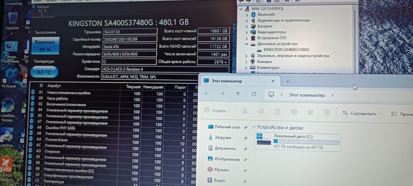
Task: Close the Этот компьютер tab
Action: [x=273, y=81]
